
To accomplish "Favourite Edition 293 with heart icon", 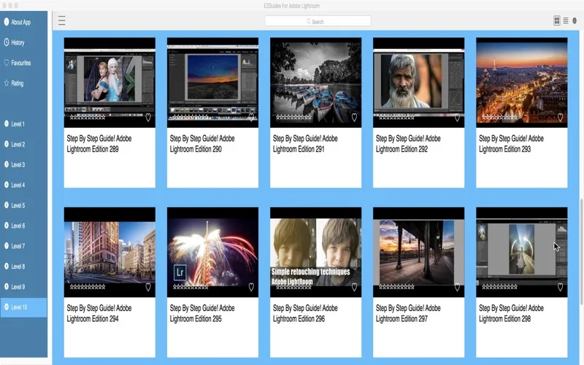I will (x=560, y=118).
